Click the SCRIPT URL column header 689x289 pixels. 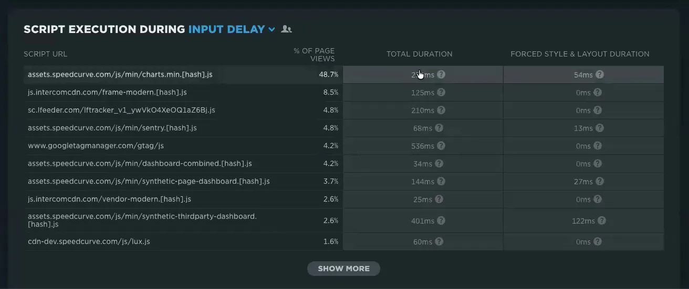45,54
